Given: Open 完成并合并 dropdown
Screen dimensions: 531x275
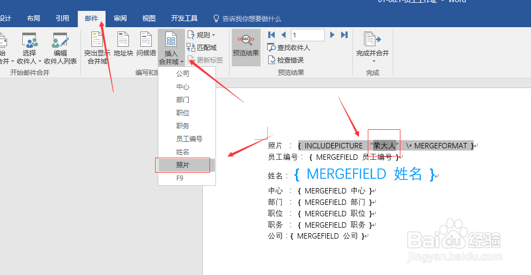Looking at the screenshot, I should pos(373,47).
